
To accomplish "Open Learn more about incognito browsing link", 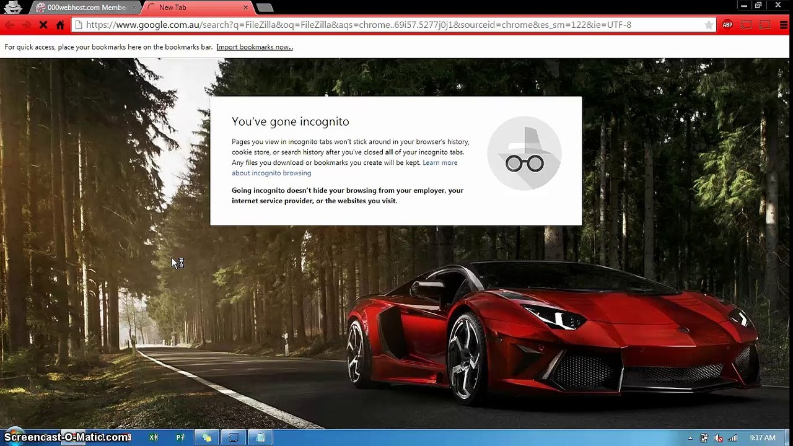I will [344, 168].
